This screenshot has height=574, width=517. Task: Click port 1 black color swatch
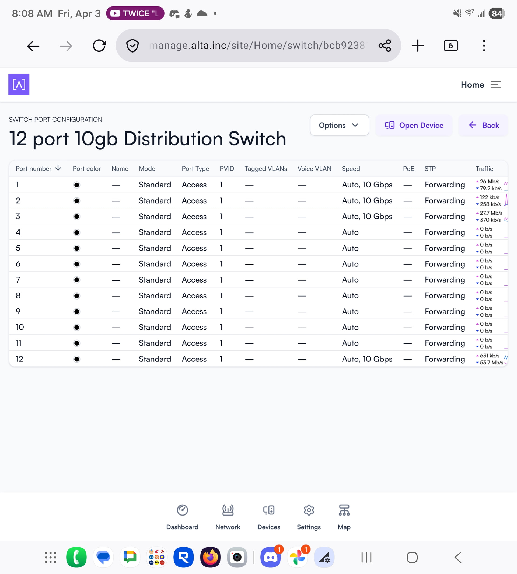pyautogui.click(x=77, y=185)
